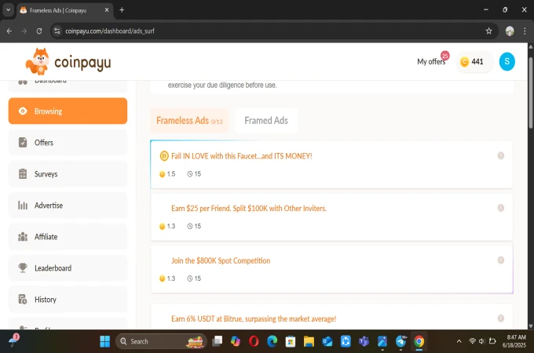Close the Frameless Ads Coinpayu tab
This screenshot has height=353, width=534.
pos(107,10)
